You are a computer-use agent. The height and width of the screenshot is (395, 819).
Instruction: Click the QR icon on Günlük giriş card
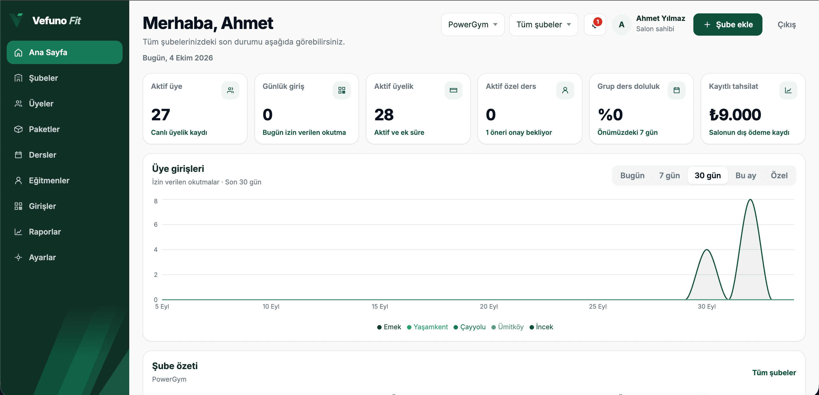tap(342, 90)
